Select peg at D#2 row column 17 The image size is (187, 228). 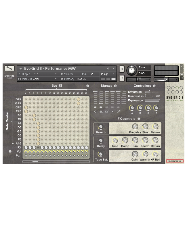click(78, 99)
